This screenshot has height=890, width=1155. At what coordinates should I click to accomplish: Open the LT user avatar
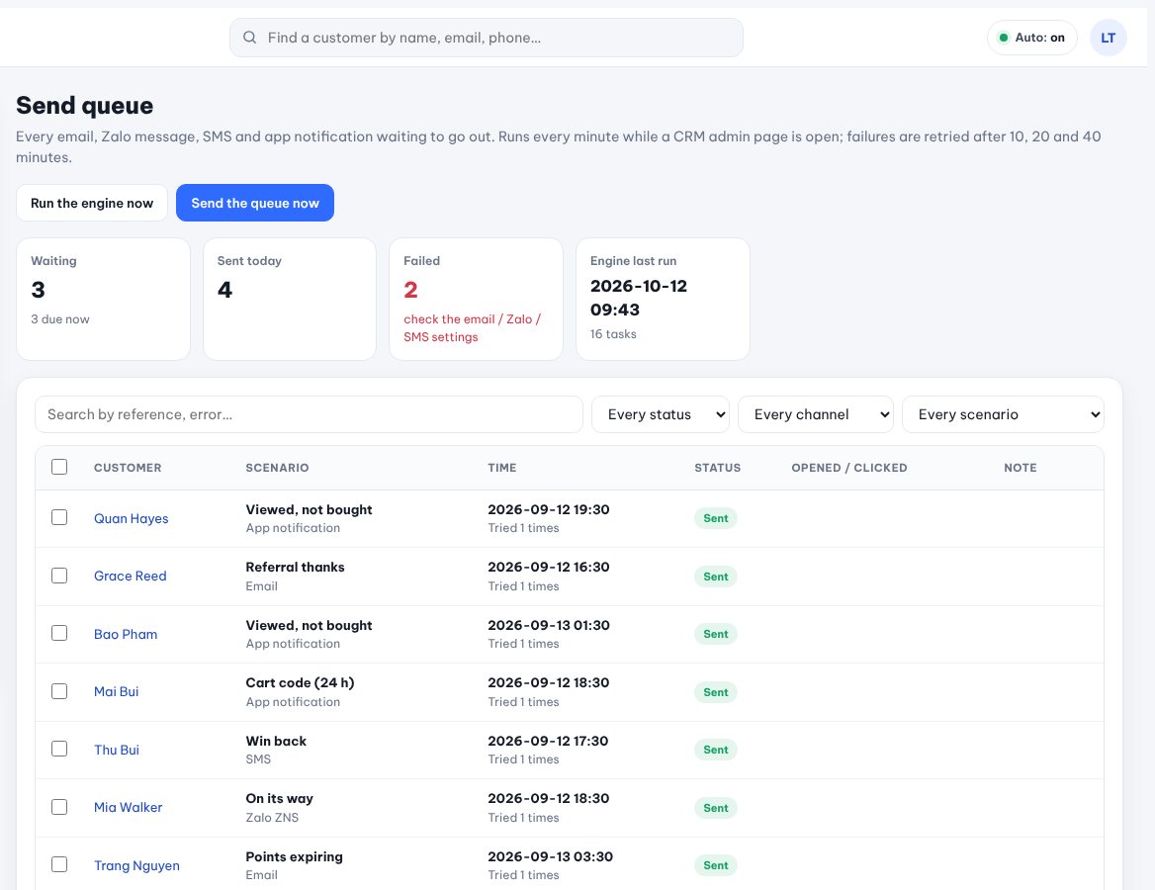pos(1108,38)
